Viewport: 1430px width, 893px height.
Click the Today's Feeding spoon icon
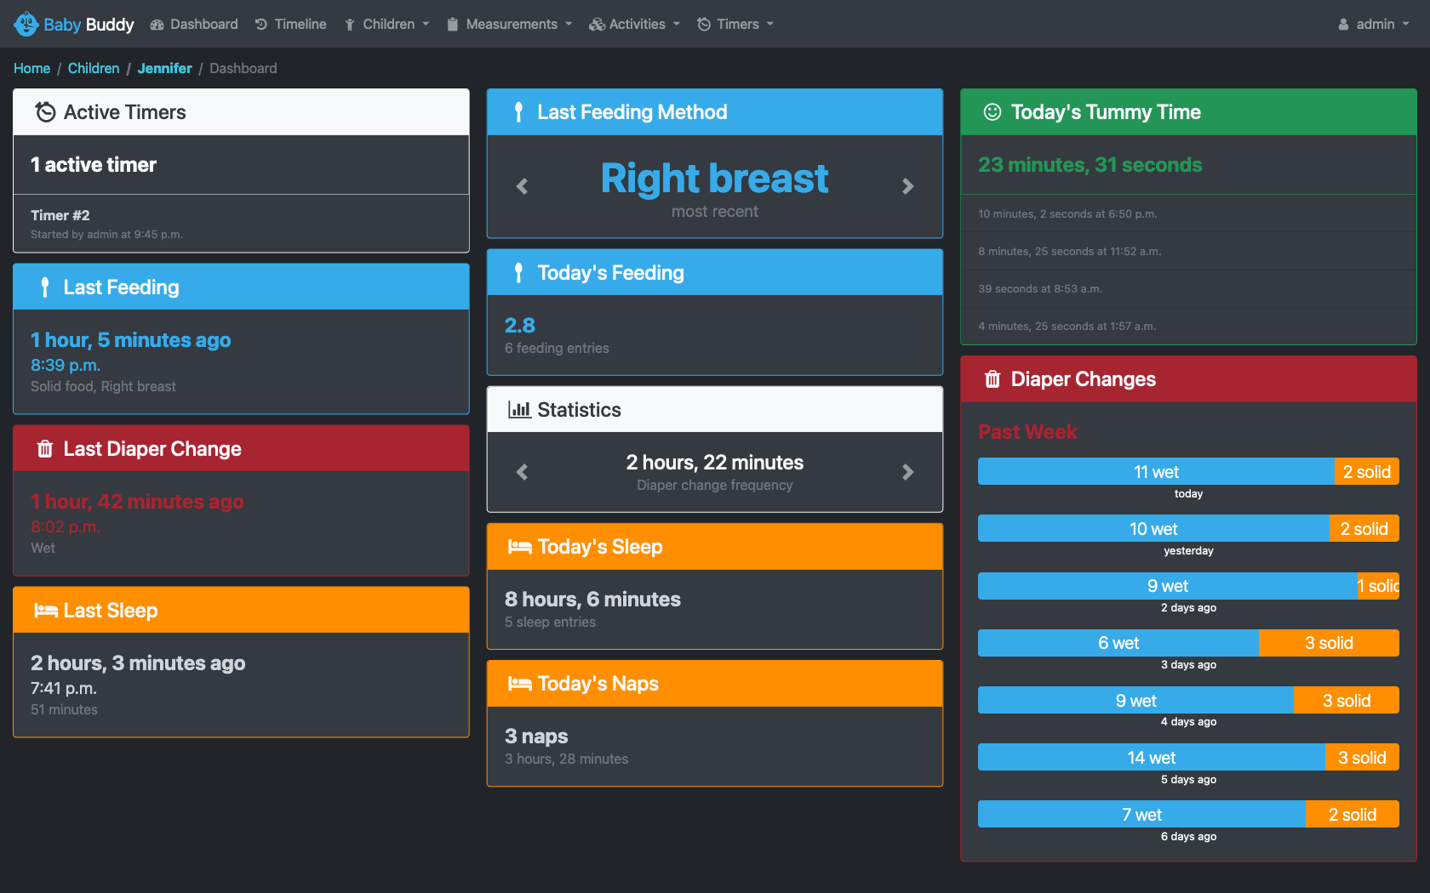(518, 273)
